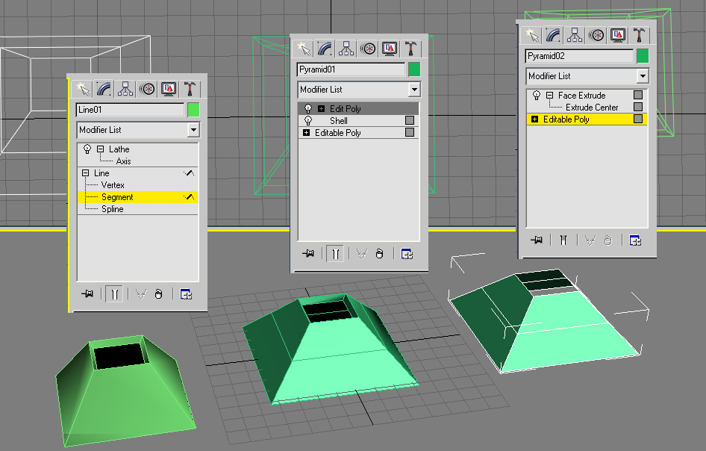
Task: Click Hierarchy icon in Pyramid01 panel
Action: coord(346,49)
